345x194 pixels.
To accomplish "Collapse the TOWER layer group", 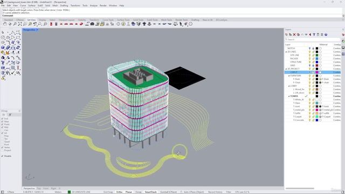I will [289, 96].
